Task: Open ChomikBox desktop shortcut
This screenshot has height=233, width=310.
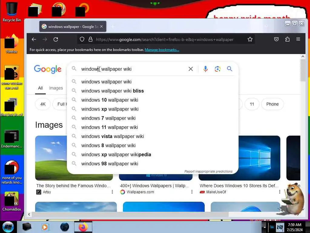Action: (12, 201)
